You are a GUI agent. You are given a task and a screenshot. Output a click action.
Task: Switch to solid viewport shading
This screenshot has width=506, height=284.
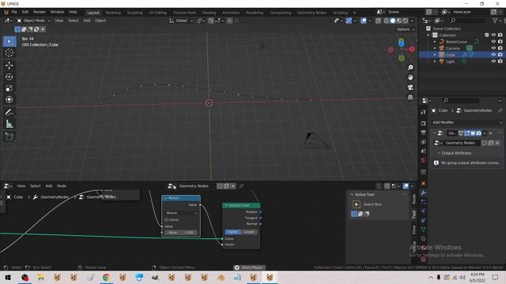tap(393, 21)
